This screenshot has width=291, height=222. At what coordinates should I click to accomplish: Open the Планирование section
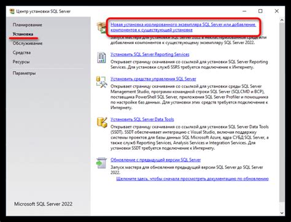point(27,25)
